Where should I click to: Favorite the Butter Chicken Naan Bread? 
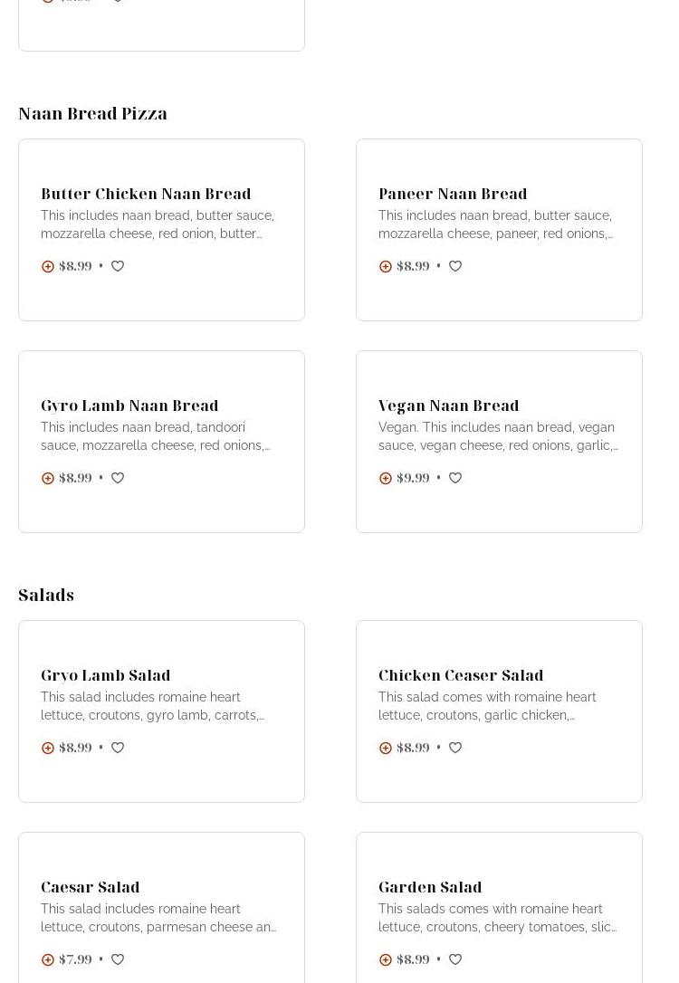tap(118, 266)
